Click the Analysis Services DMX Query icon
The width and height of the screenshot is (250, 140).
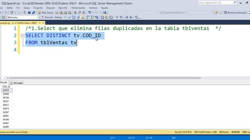[x=65, y=12]
